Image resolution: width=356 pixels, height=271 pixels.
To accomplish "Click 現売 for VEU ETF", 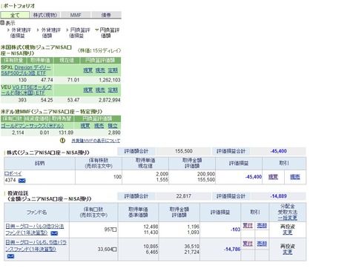I will tap(100, 90).
